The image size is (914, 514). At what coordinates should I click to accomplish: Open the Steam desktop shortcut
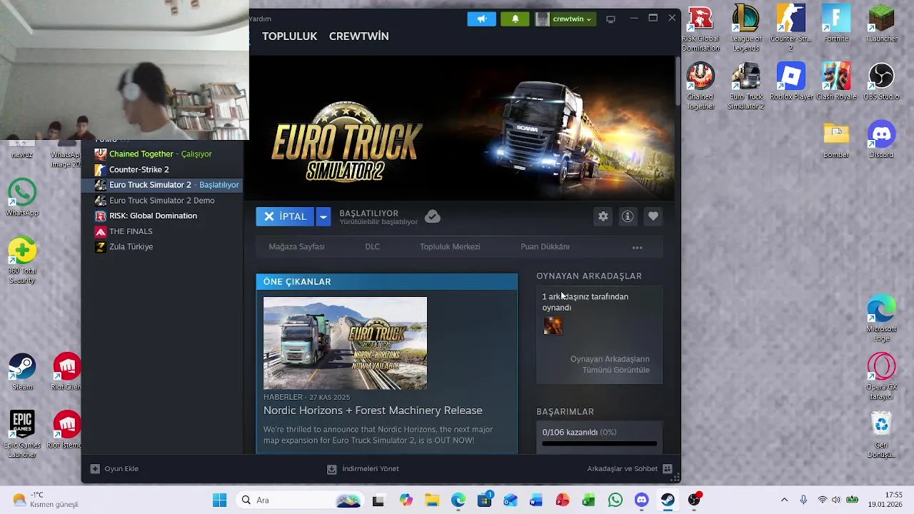coord(22,373)
